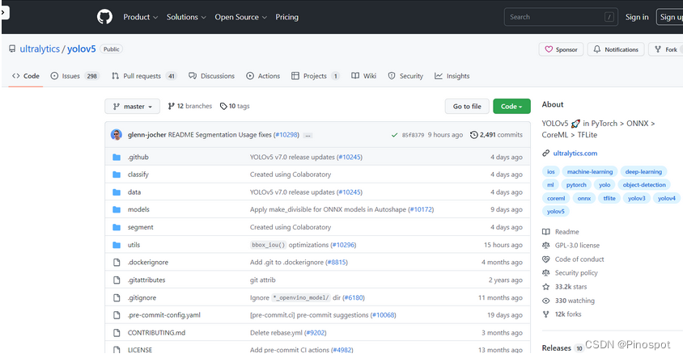
Task: Go to the Pricing page
Action: pos(286,17)
